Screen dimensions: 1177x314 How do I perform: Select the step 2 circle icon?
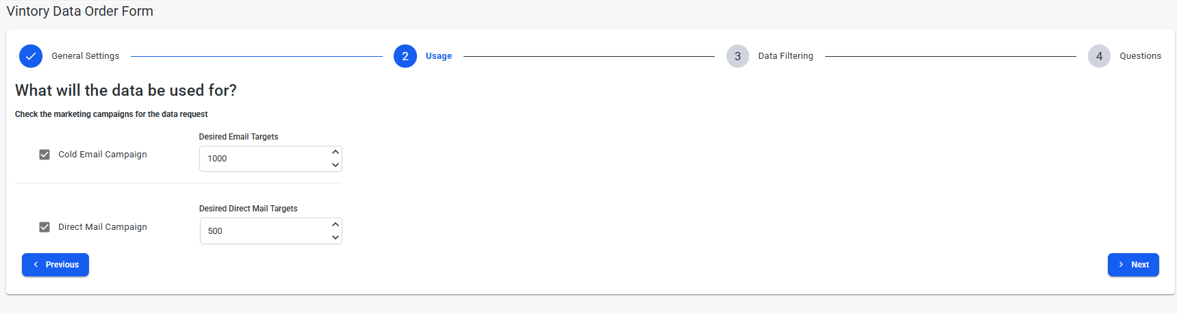[405, 56]
